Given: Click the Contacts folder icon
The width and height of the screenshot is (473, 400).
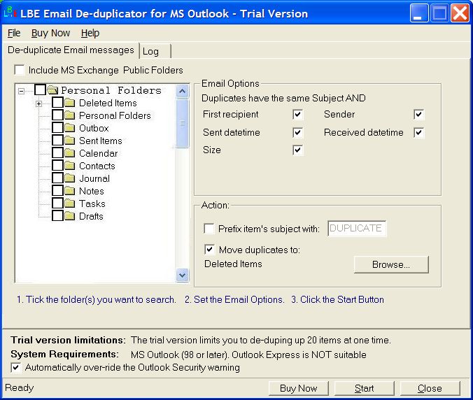Looking at the screenshot, I should pos(70,166).
